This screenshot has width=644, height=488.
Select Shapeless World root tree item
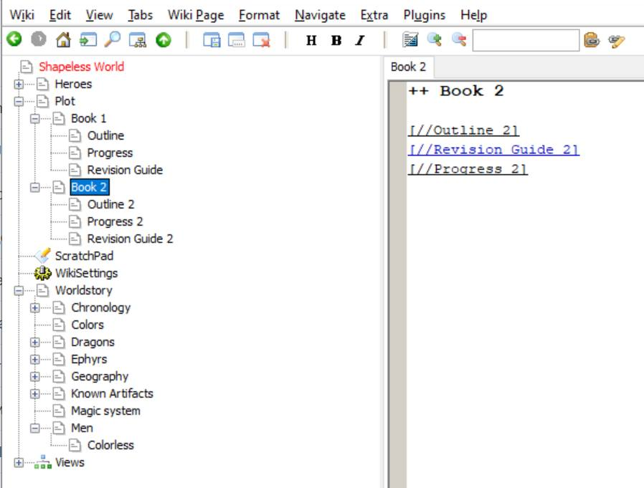coord(81,67)
